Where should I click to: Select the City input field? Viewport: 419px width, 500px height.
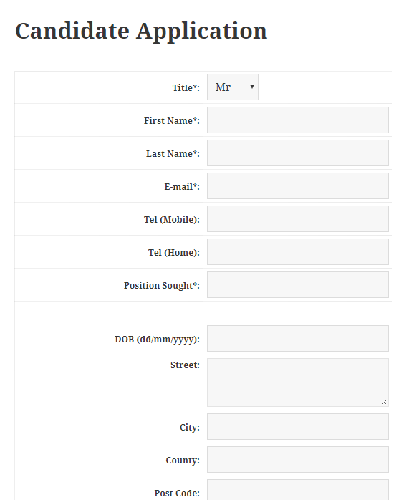(x=298, y=427)
